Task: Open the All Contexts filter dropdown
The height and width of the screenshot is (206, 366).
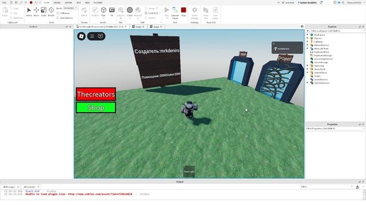Action: coord(31,187)
